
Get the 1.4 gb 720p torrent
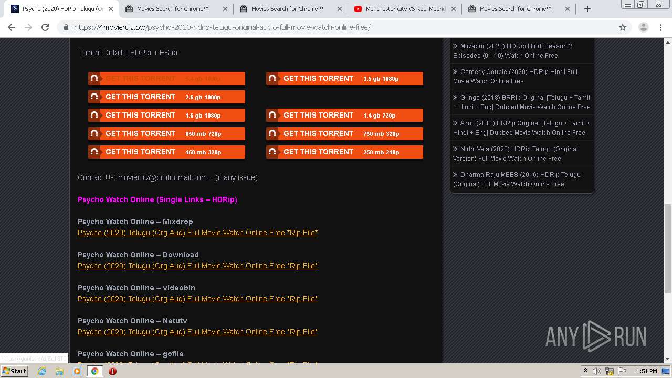344,115
